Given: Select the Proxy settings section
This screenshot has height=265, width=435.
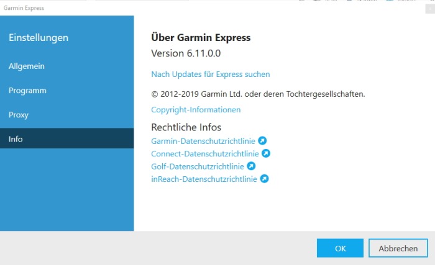Looking at the screenshot, I should pos(19,115).
